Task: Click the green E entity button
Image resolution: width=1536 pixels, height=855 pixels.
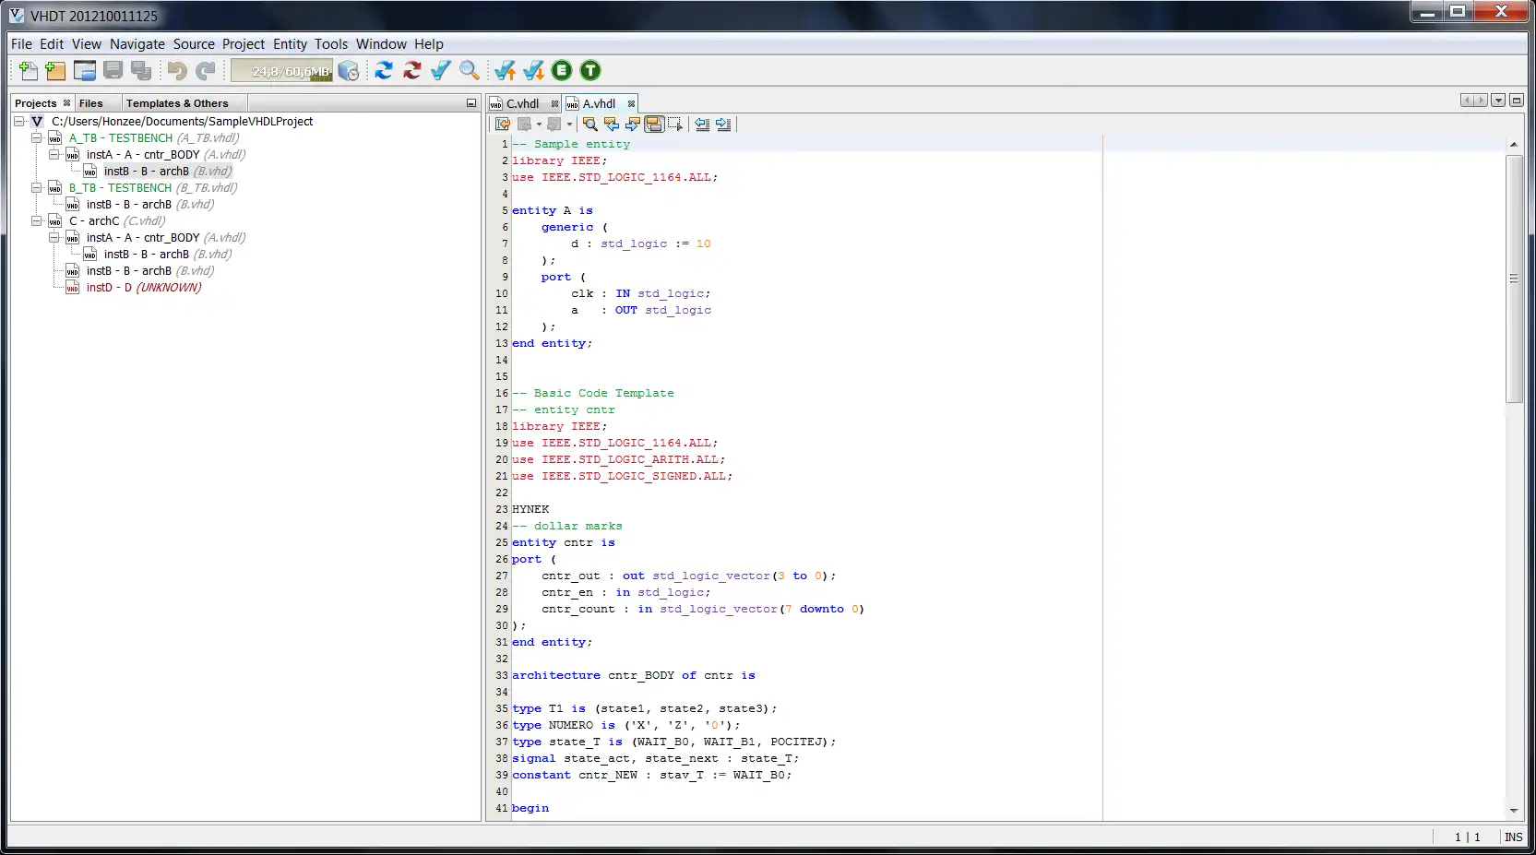Action: pyautogui.click(x=562, y=71)
